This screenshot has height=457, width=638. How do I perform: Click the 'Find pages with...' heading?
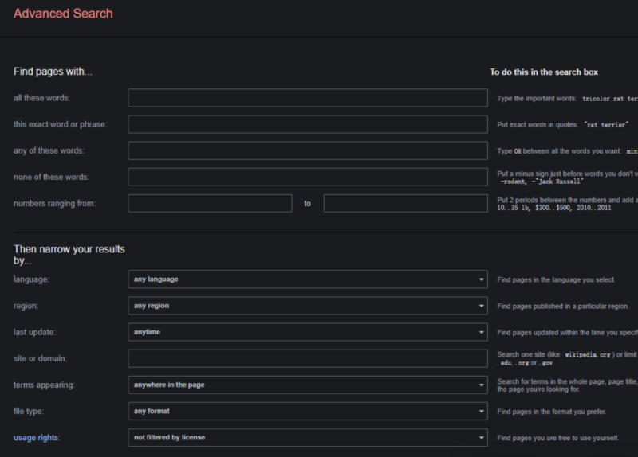click(53, 72)
